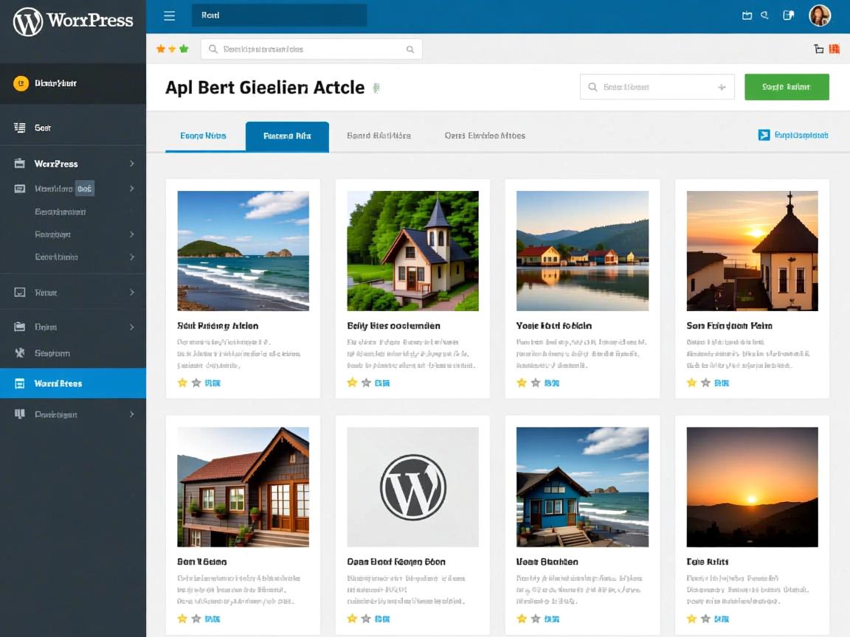Click the yellow circle icon in sidebar
Screen dimensions: 850x637
coord(21,83)
